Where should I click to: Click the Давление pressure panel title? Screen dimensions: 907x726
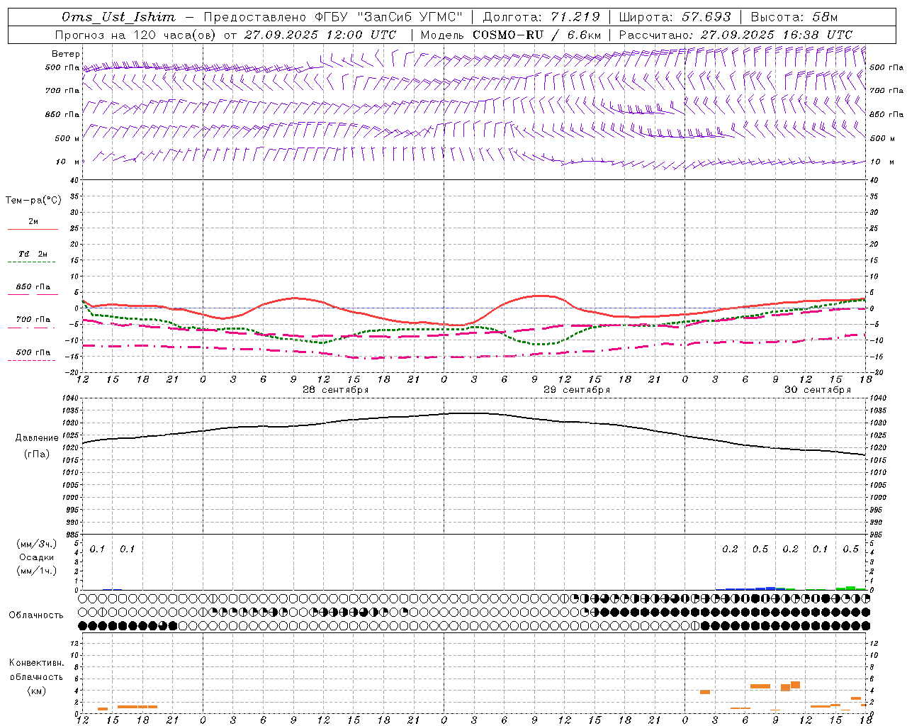point(37,438)
